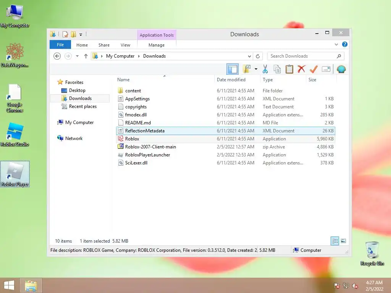The width and height of the screenshot is (391, 293).
Task: Select the SciLexer.dll file
Action: (x=225, y=163)
